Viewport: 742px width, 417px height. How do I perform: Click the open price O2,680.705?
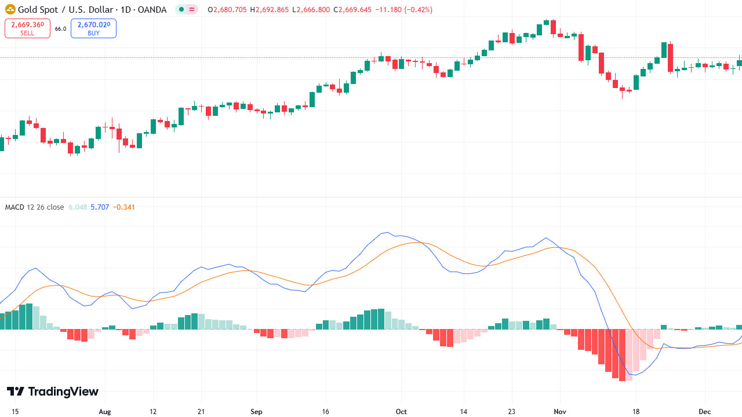227,10
